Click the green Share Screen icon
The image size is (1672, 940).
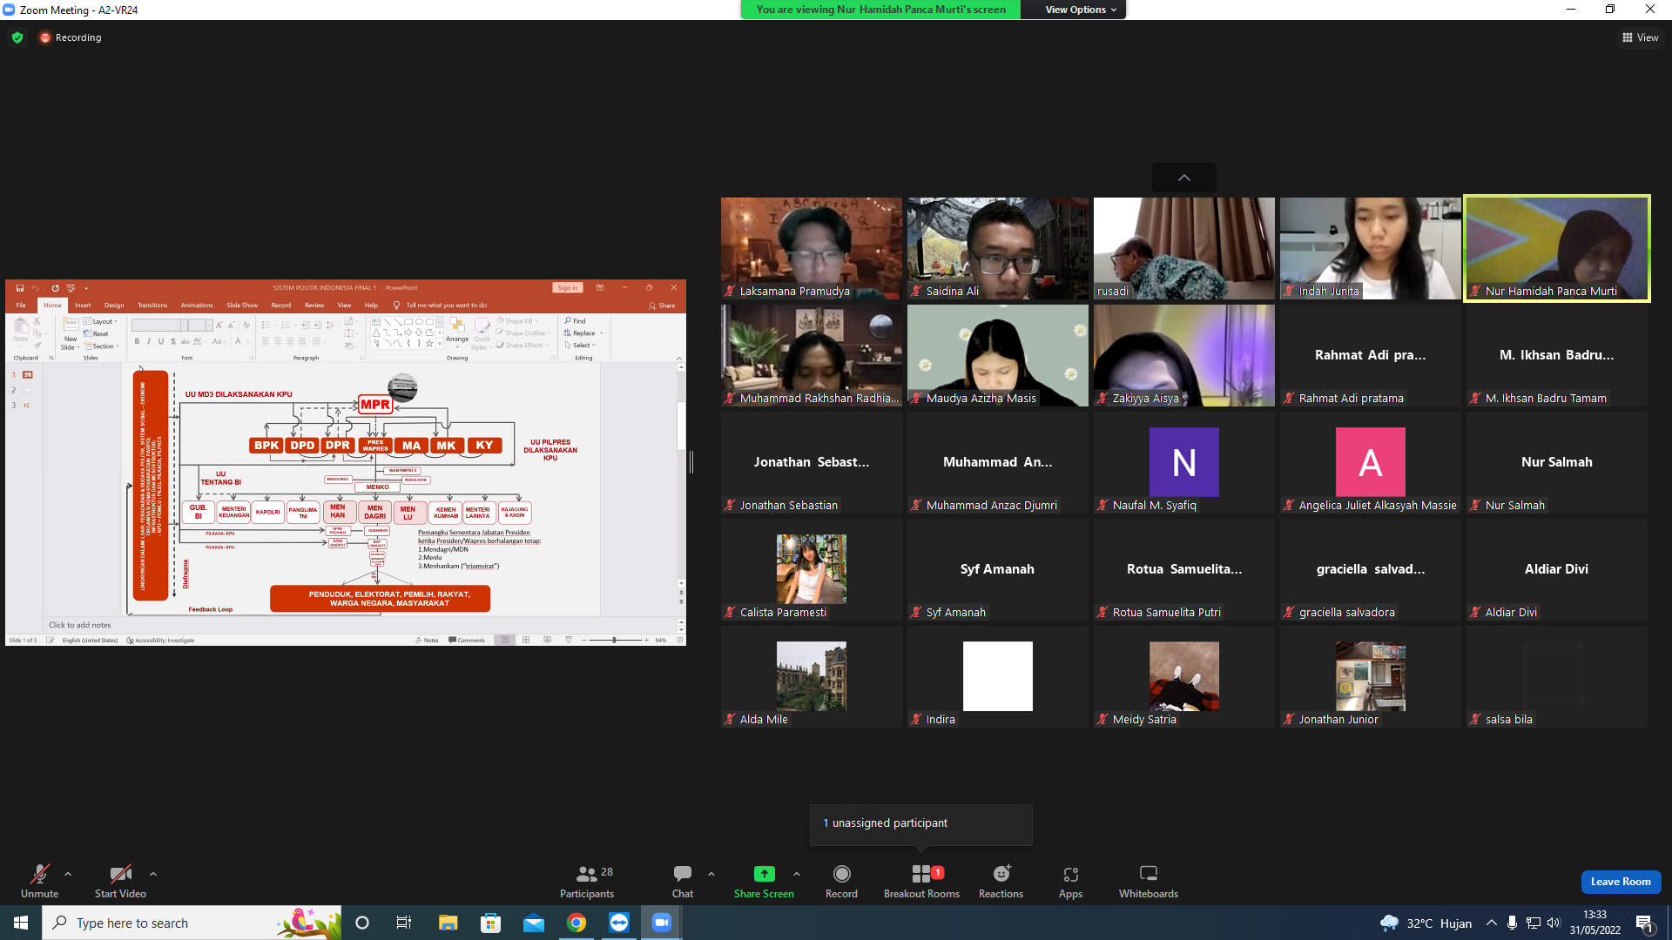[764, 874]
